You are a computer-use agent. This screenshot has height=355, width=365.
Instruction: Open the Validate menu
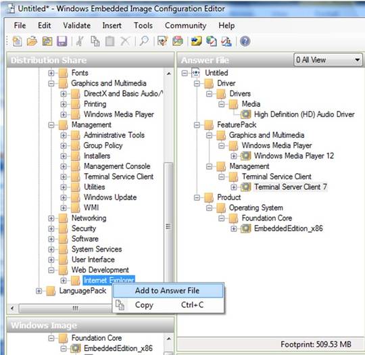point(77,26)
